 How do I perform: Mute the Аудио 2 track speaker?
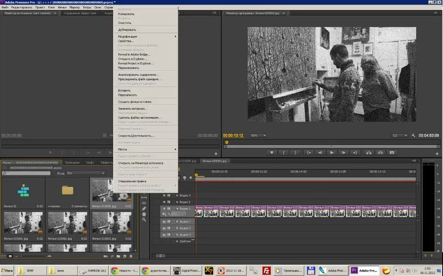(x=164, y=228)
